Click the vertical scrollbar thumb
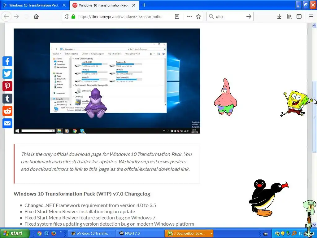This screenshot has width=317, height=238. point(314,117)
